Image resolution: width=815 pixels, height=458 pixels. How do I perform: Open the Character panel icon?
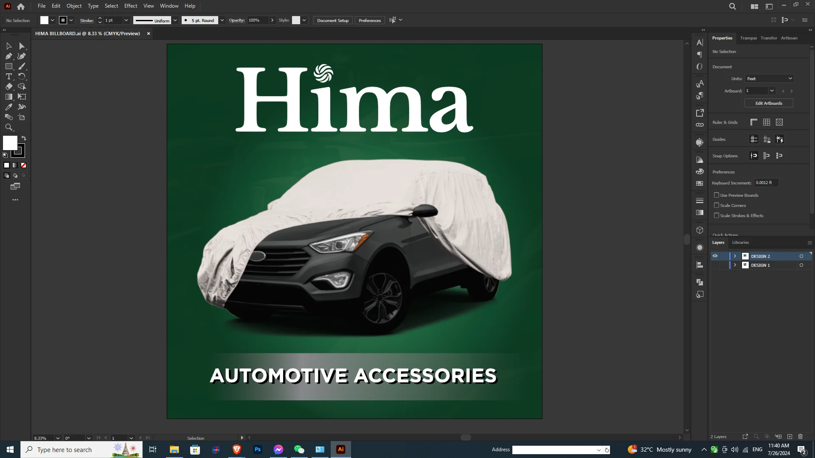point(700,42)
